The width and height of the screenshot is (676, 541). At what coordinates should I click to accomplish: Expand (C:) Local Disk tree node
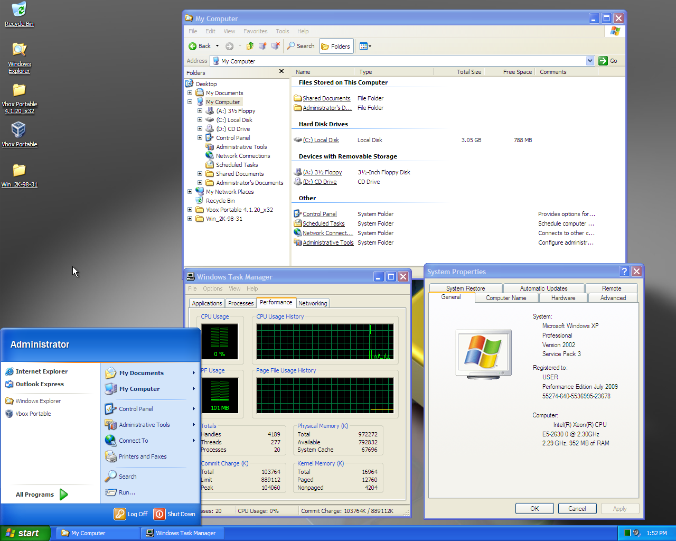(x=200, y=120)
